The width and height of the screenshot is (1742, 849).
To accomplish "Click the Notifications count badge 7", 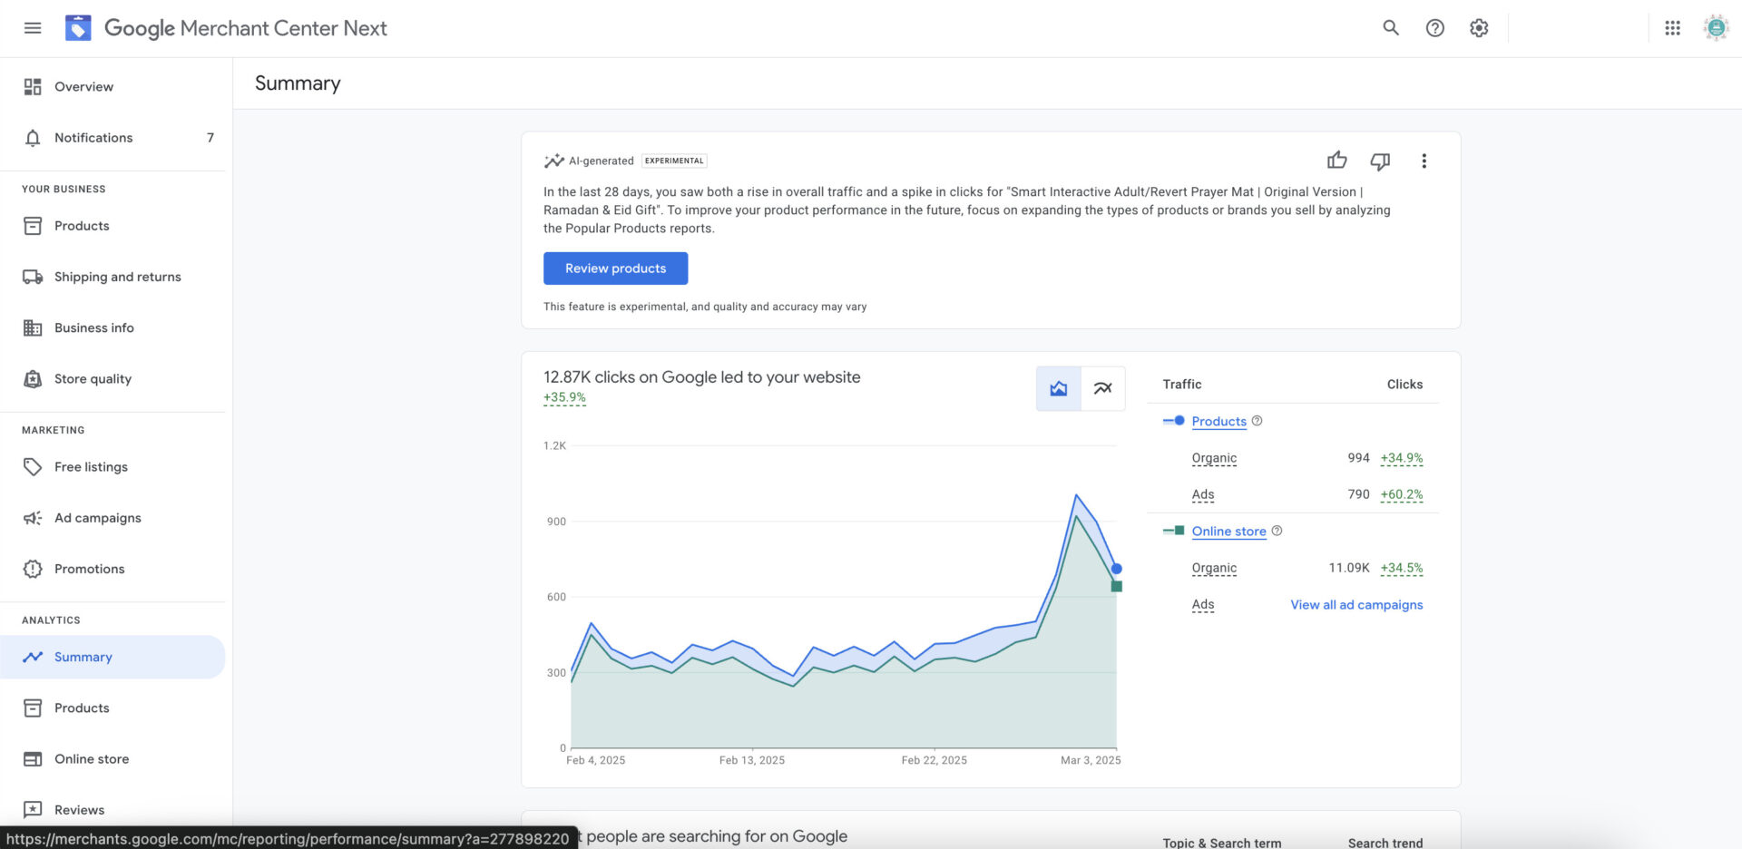I will [210, 138].
